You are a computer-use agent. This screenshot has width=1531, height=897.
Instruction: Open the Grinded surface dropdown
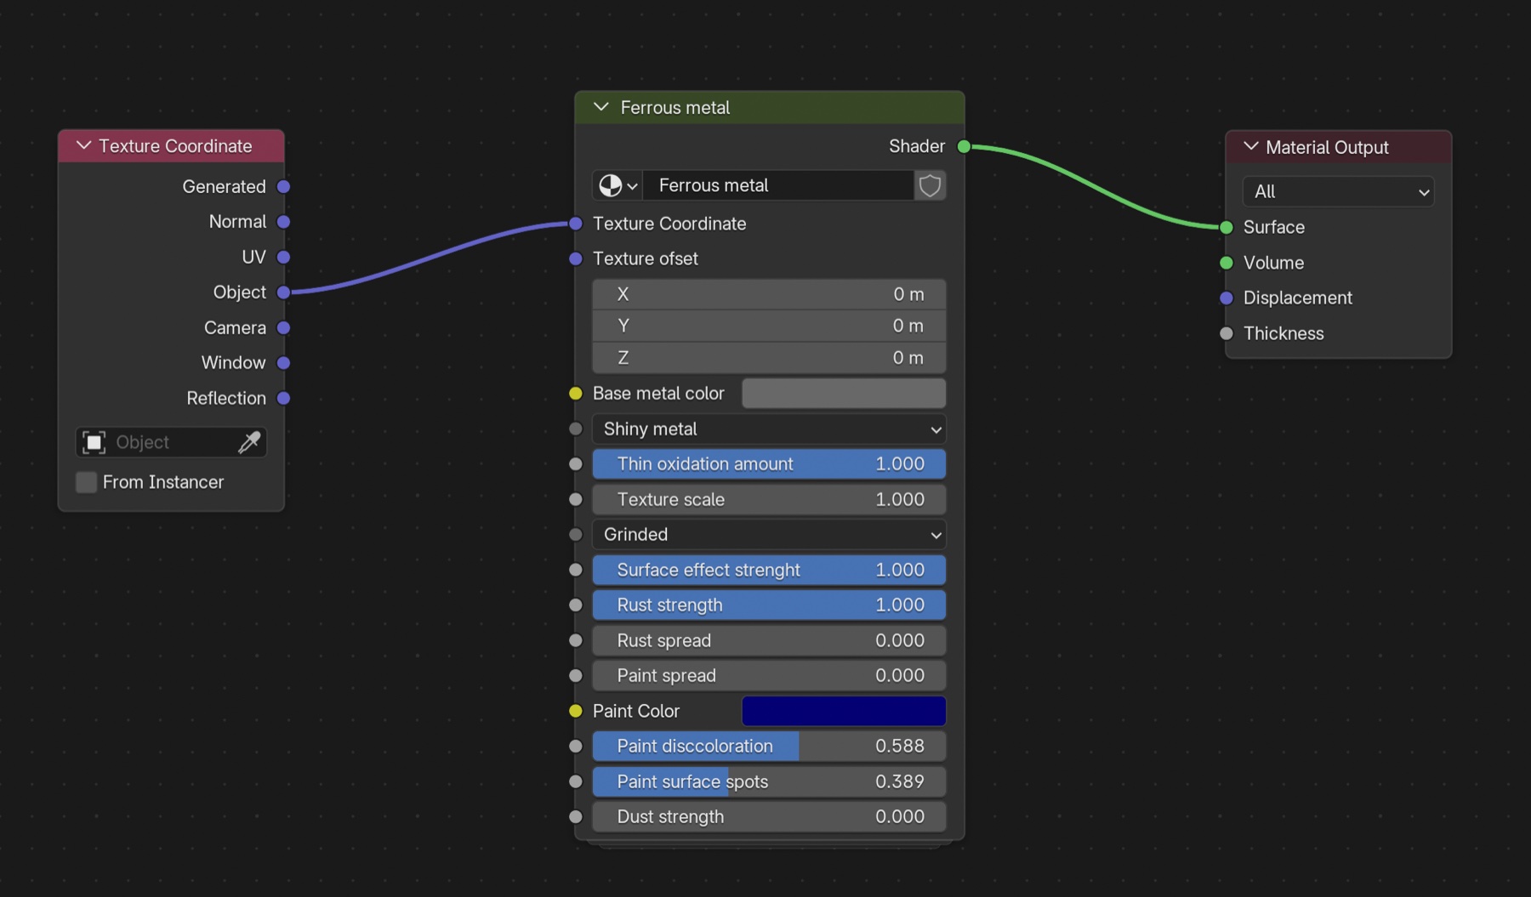pyautogui.click(x=769, y=535)
